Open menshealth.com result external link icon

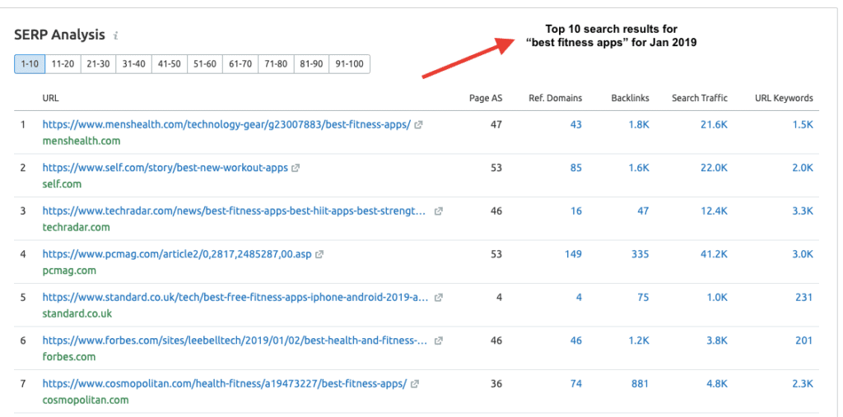pyautogui.click(x=418, y=125)
